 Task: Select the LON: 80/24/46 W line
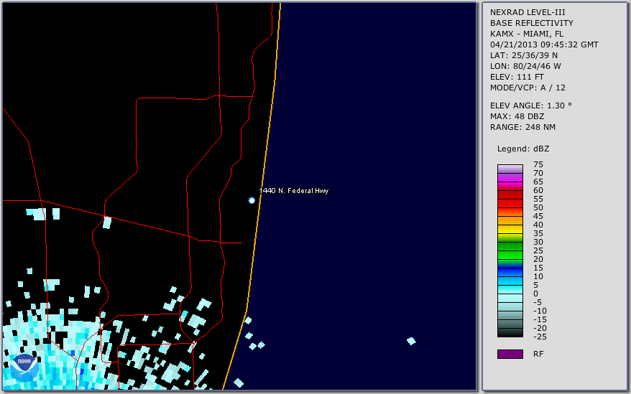tap(525, 66)
